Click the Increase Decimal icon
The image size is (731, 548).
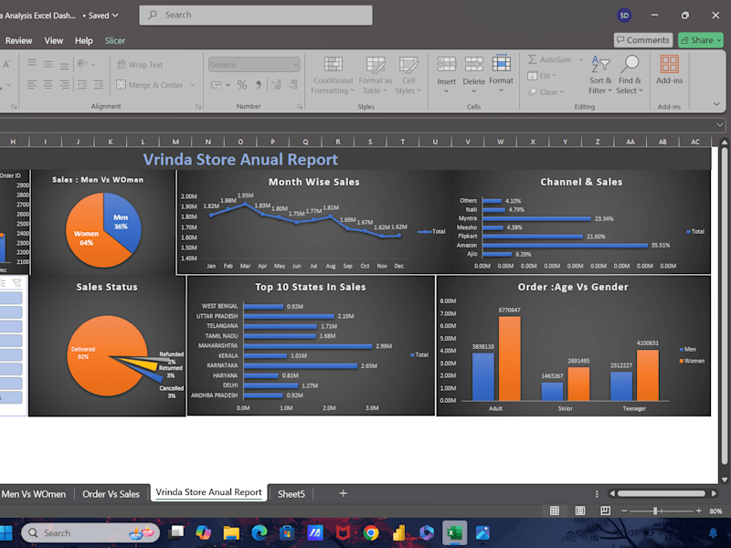[276, 85]
